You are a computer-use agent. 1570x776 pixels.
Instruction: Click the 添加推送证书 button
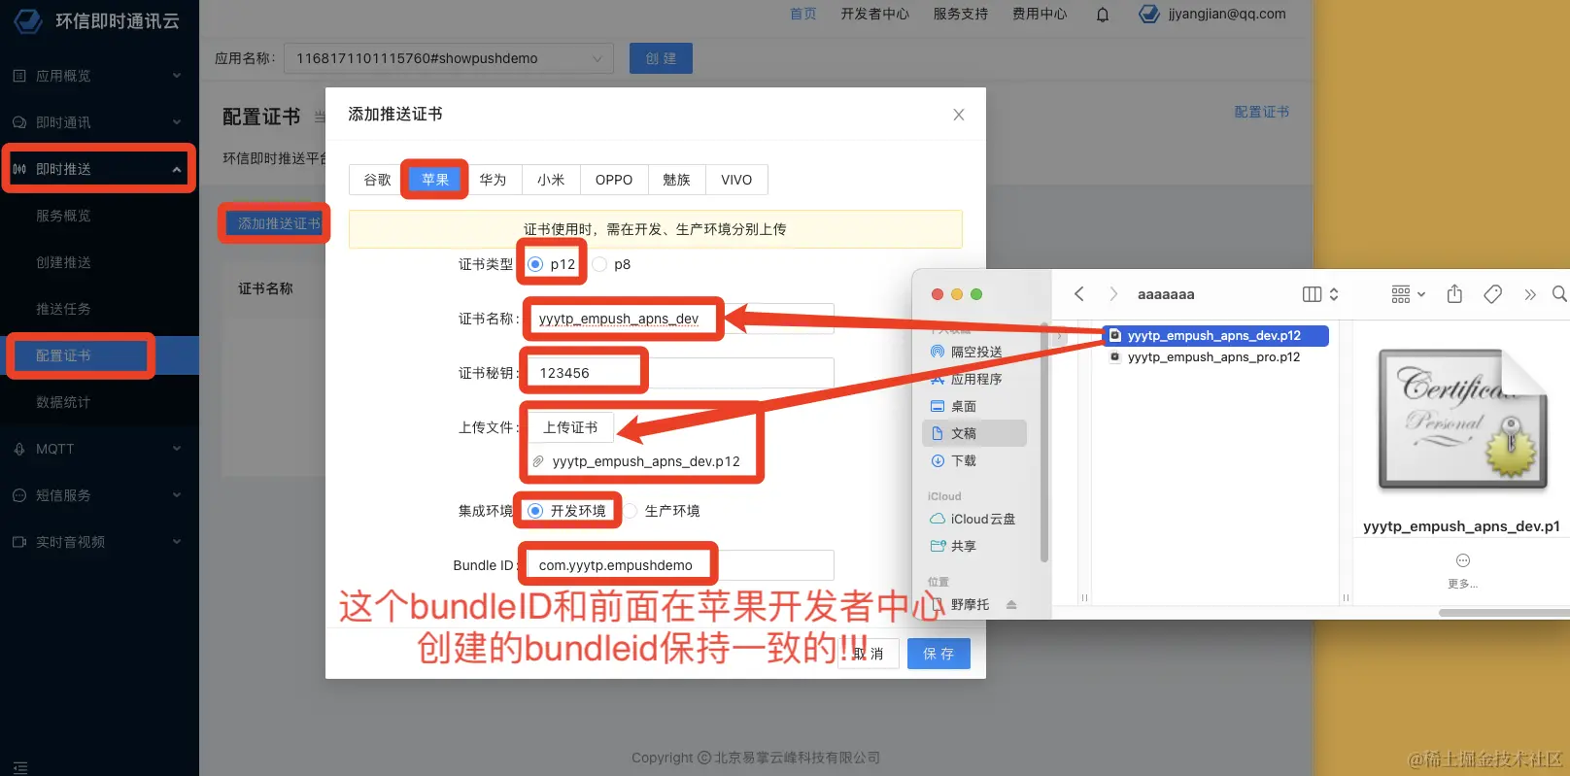[279, 223]
